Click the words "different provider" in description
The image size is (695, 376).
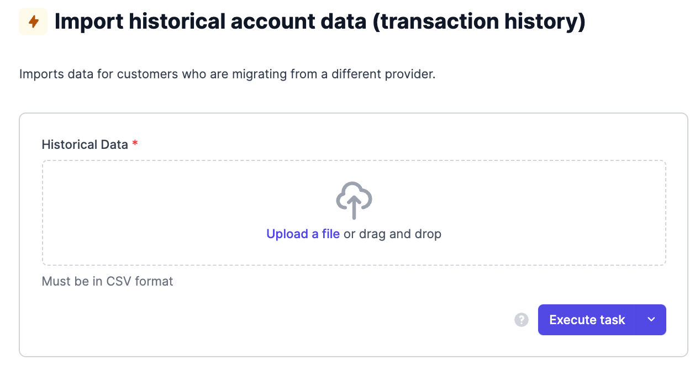384,74
